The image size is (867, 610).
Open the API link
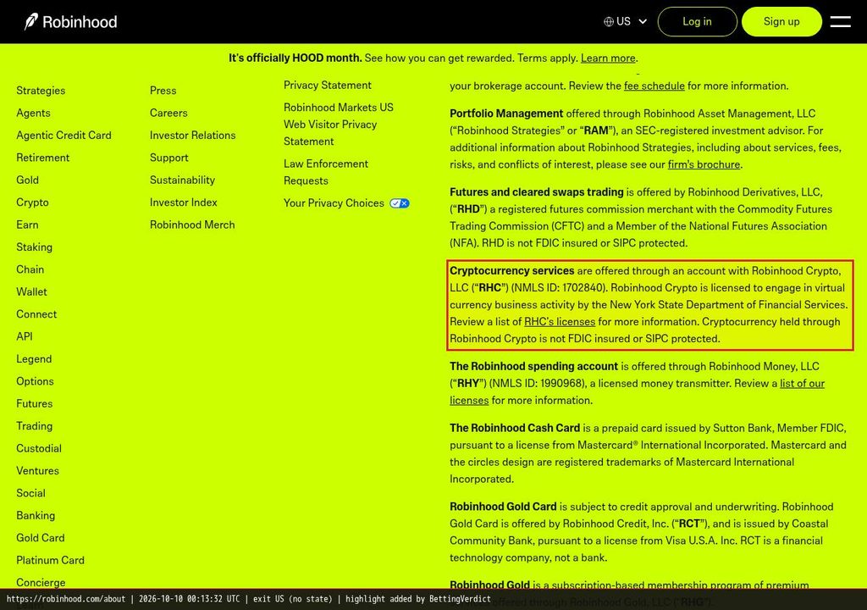coord(25,336)
